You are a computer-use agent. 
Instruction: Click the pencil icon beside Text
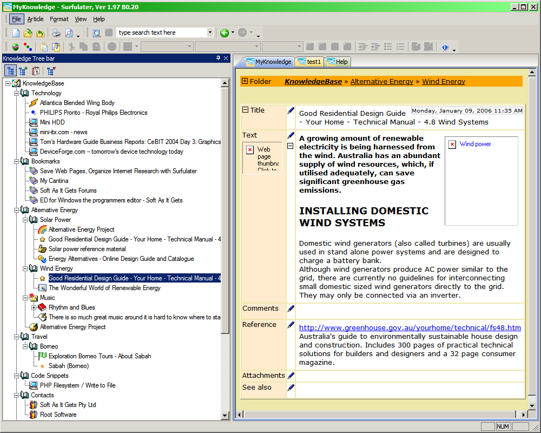tap(291, 135)
